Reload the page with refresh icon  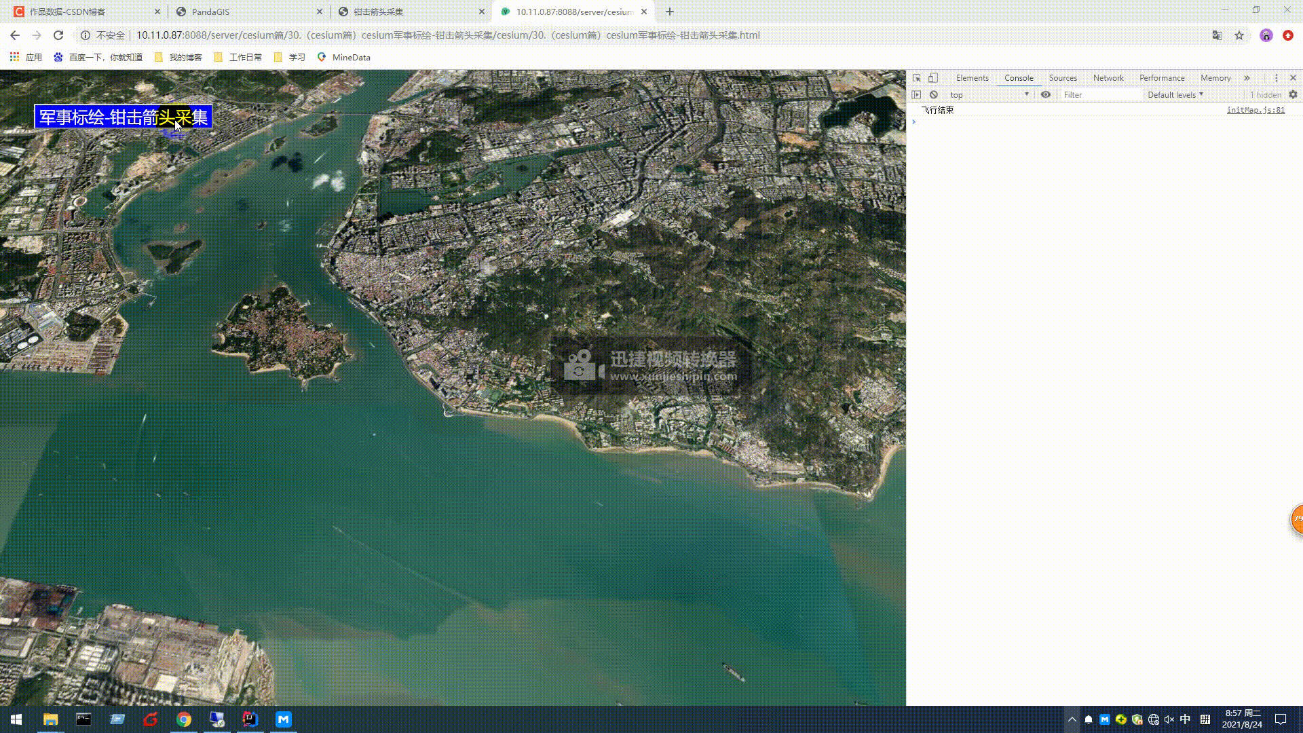point(58,35)
